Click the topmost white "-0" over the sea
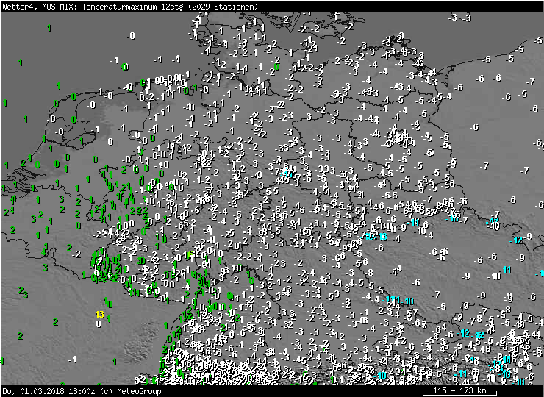Screen dimensions: 544x397 (x=130, y=35)
